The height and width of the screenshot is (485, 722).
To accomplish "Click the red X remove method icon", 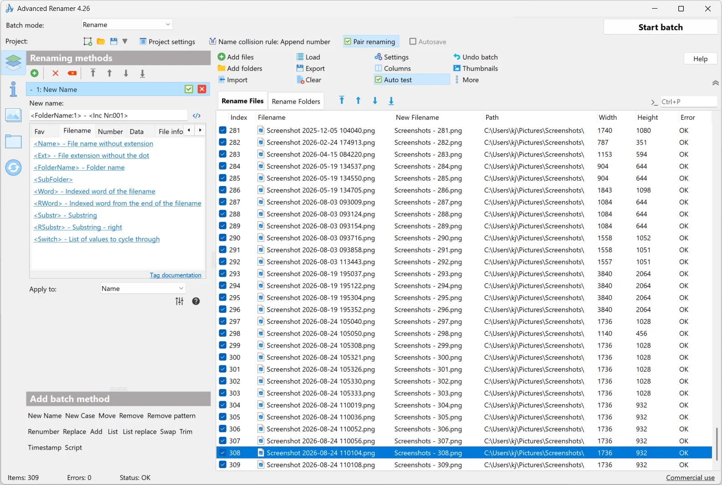I will pos(56,73).
